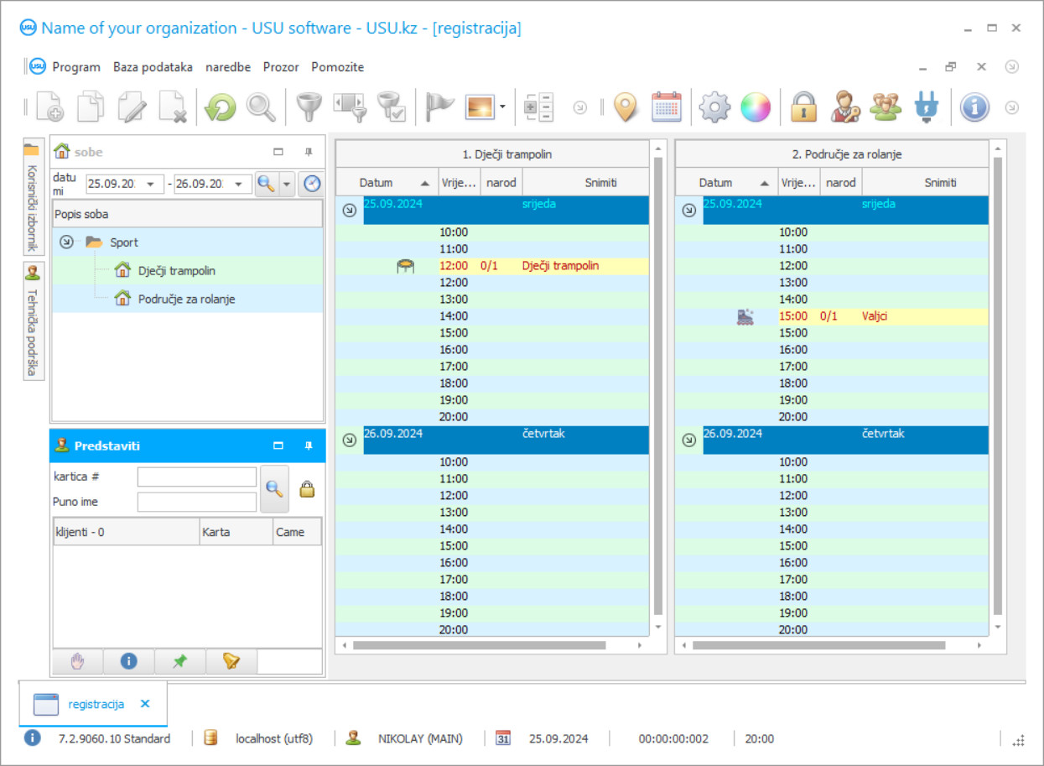Open the dropdown arrow beside picture icon
Image resolution: width=1044 pixels, height=766 pixels.
[x=502, y=107]
